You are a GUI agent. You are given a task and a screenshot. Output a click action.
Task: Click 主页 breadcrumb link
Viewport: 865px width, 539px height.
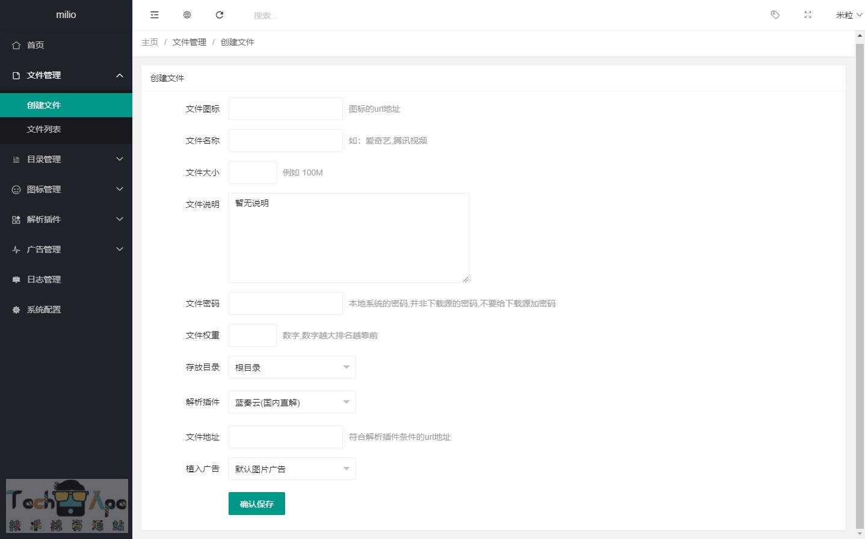(x=150, y=42)
